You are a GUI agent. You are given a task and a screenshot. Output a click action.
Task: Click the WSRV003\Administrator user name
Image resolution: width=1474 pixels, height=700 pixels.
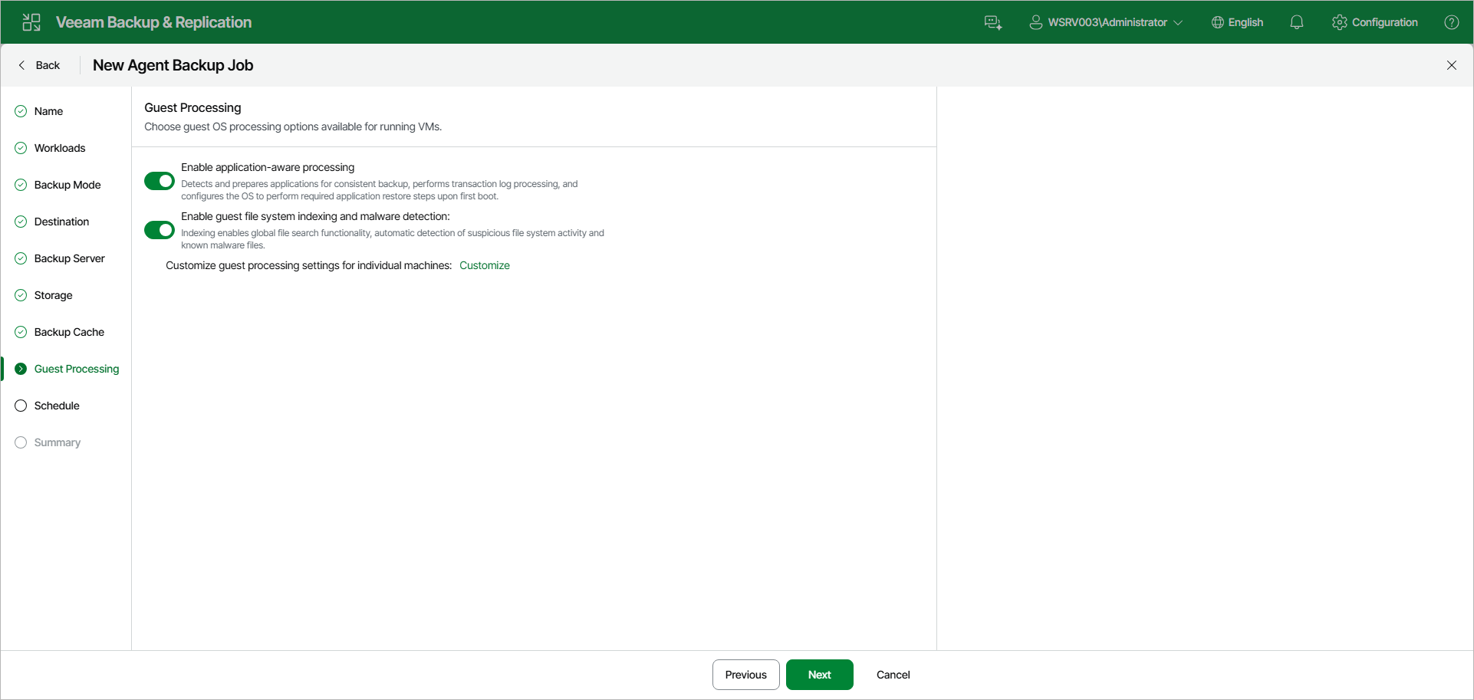tap(1107, 22)
